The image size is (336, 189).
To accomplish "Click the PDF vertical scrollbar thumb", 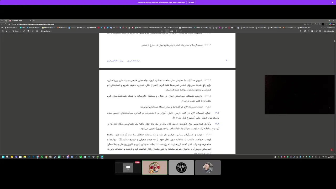I will (335, 41).
